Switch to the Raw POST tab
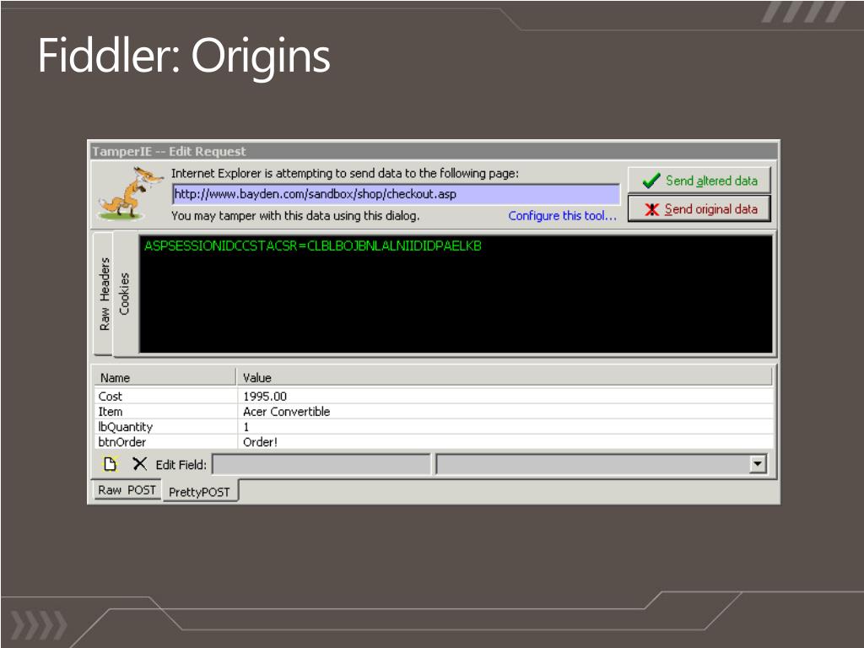Viewport: 864px width, 648px height. click(x=127, y=490)
